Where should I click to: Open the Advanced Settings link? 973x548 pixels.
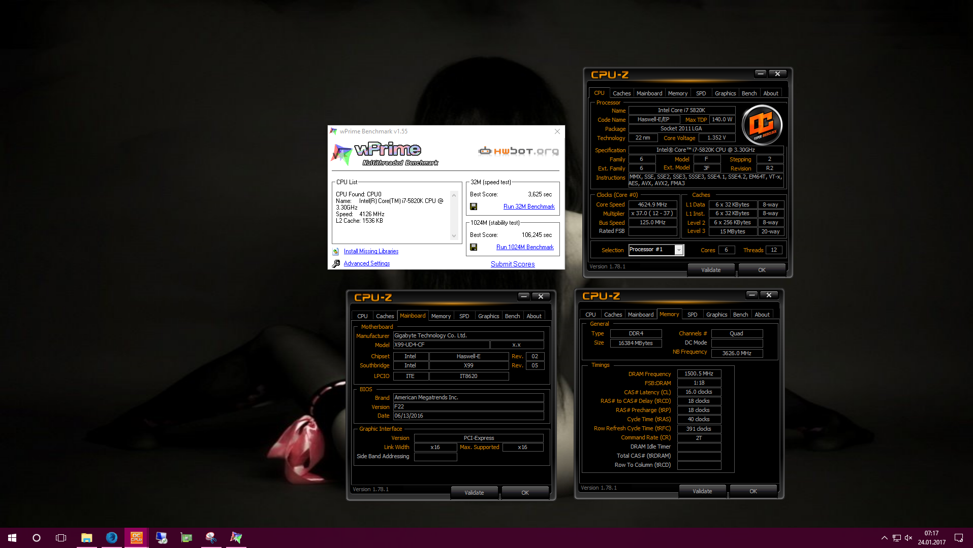tap(367, 263)
